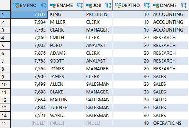The width and height of the screenshot is (189, 128).
Task: Click the OPERATIONS department cell
Action: (x=169, y=123)
